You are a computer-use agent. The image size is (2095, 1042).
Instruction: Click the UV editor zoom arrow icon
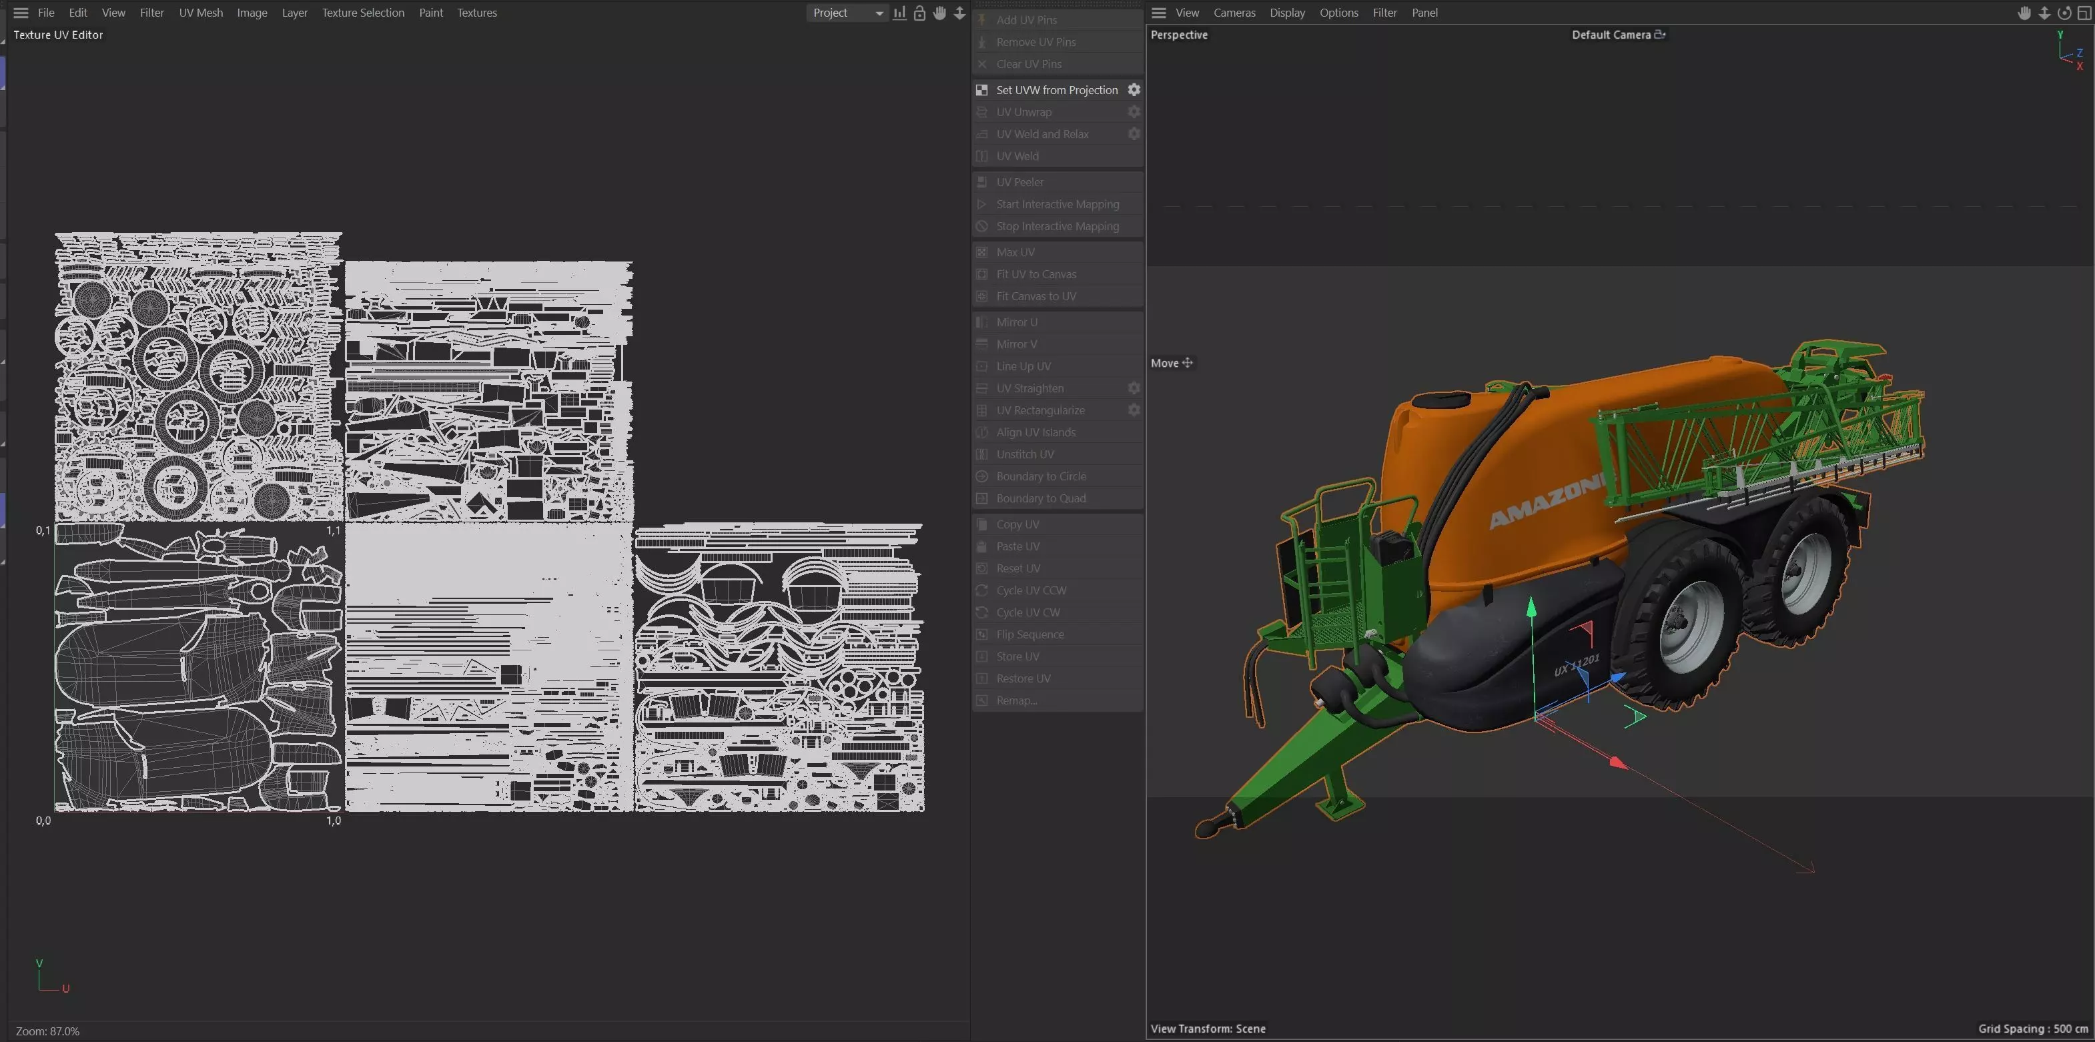(x=959, y=13)
